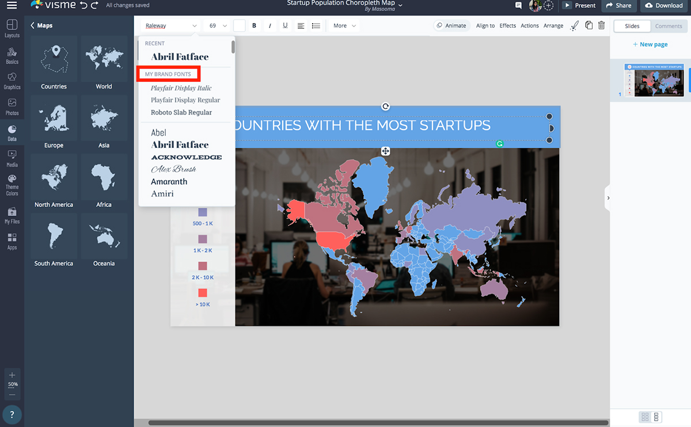691x427 pixels.
Task: Click the New page link
Action: coord(650,44)
